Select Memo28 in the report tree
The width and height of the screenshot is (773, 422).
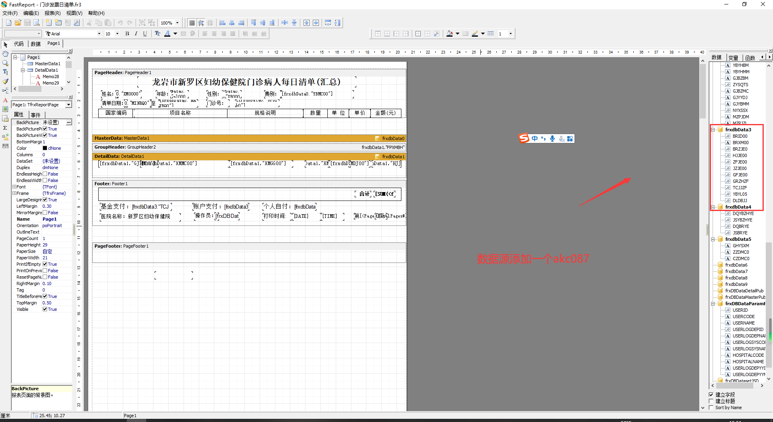(x=51, y=77)
